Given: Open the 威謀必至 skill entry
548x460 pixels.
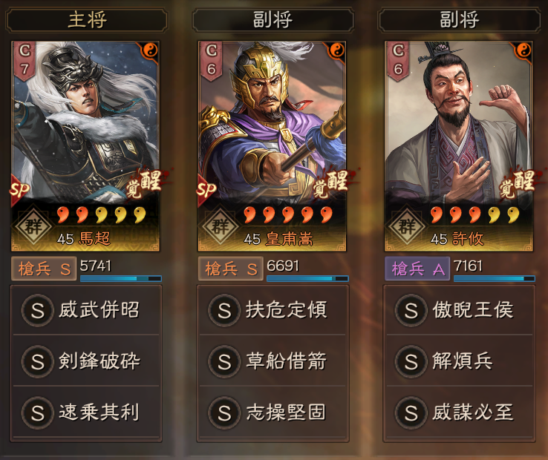Looking at the screenshot, I should click(459, 413).
